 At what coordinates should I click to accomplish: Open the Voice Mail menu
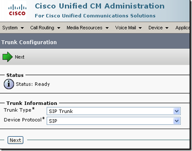(x=128, y=28)
